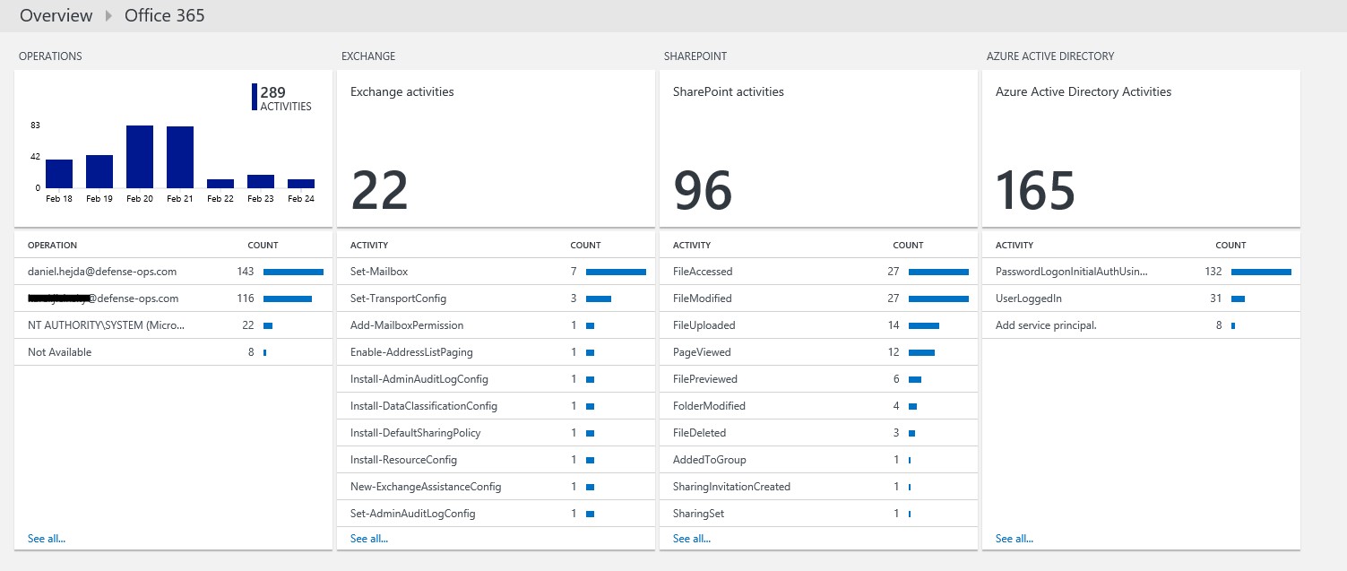Select the SharingSet activity row

click(x=818, y=514)
